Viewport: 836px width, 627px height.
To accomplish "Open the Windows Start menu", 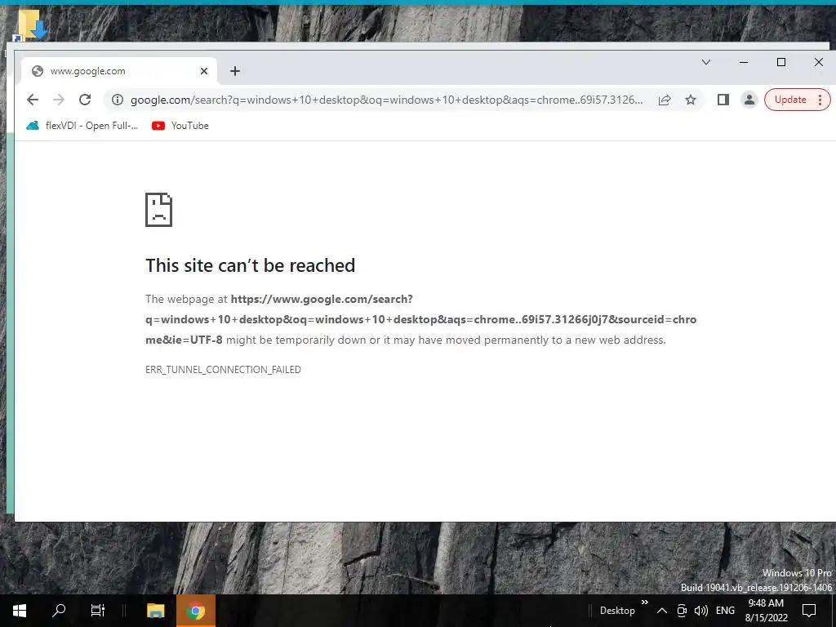I will (x=20, y=611).
